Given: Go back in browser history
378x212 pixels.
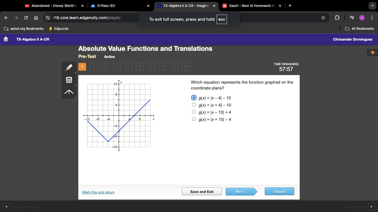Looking at the screenshot, I should coord(6,18).
